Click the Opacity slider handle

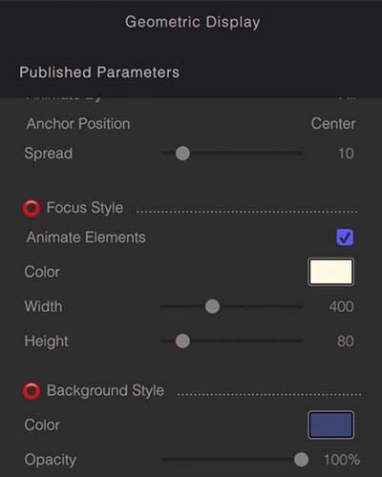tap(301, 459)
